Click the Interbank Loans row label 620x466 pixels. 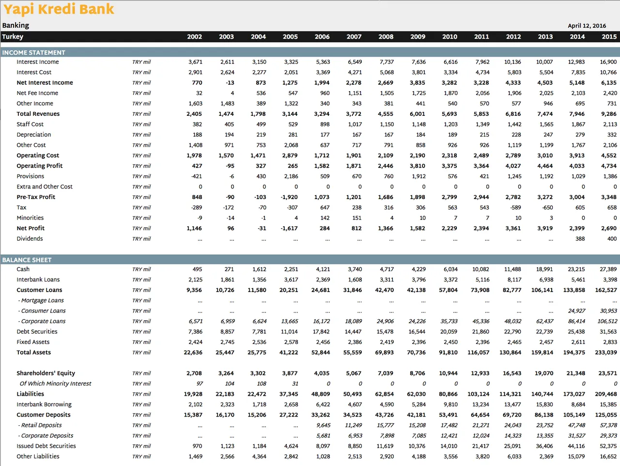tap(38, 280)
